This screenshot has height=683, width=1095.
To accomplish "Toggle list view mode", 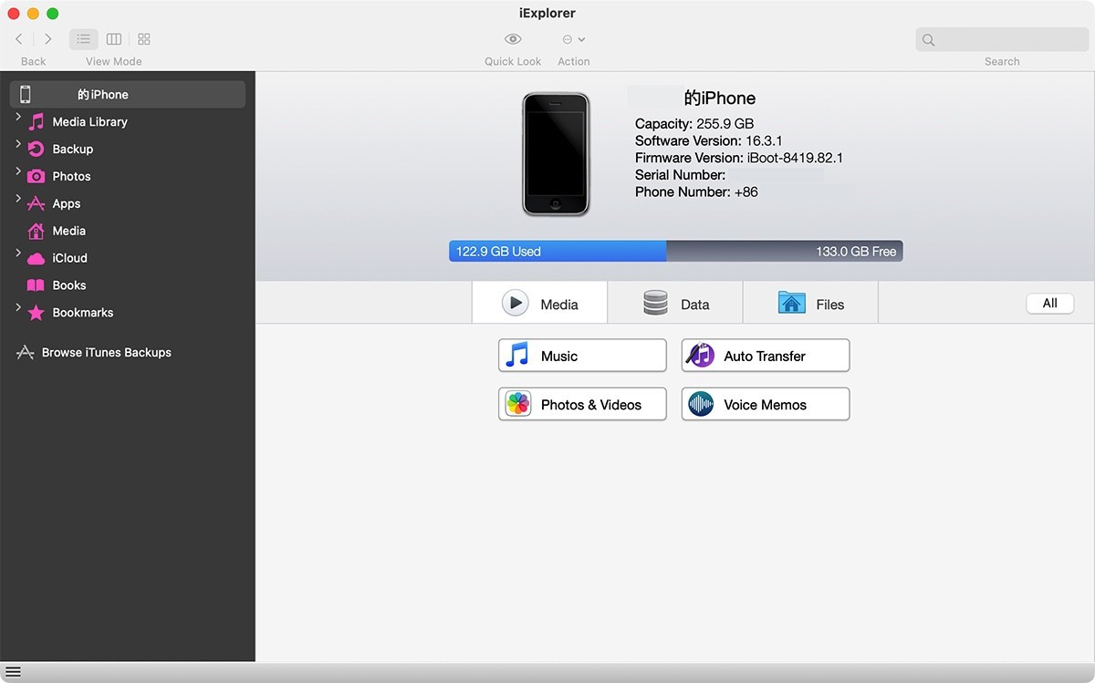I will [83, 38].
